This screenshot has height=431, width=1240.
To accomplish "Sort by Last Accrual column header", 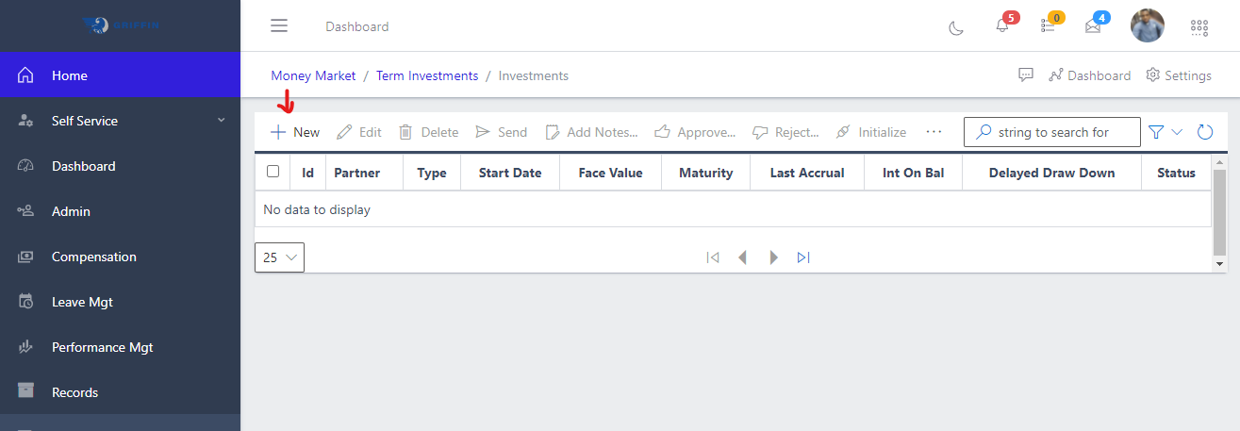I will tap(807, 173).
